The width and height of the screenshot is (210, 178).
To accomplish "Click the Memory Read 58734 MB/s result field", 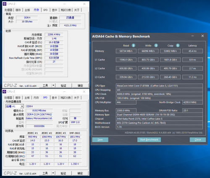I will [126, 51].
